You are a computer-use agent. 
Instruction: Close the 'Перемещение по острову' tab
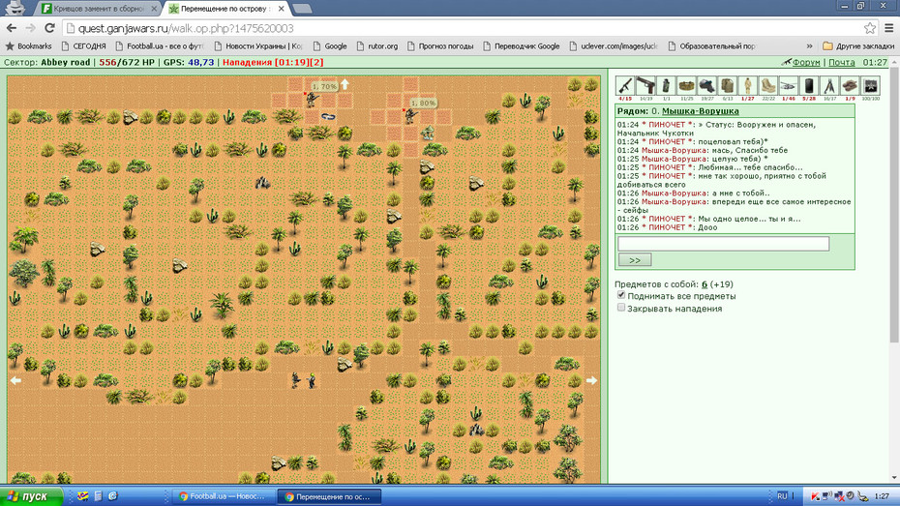[282, 9]
